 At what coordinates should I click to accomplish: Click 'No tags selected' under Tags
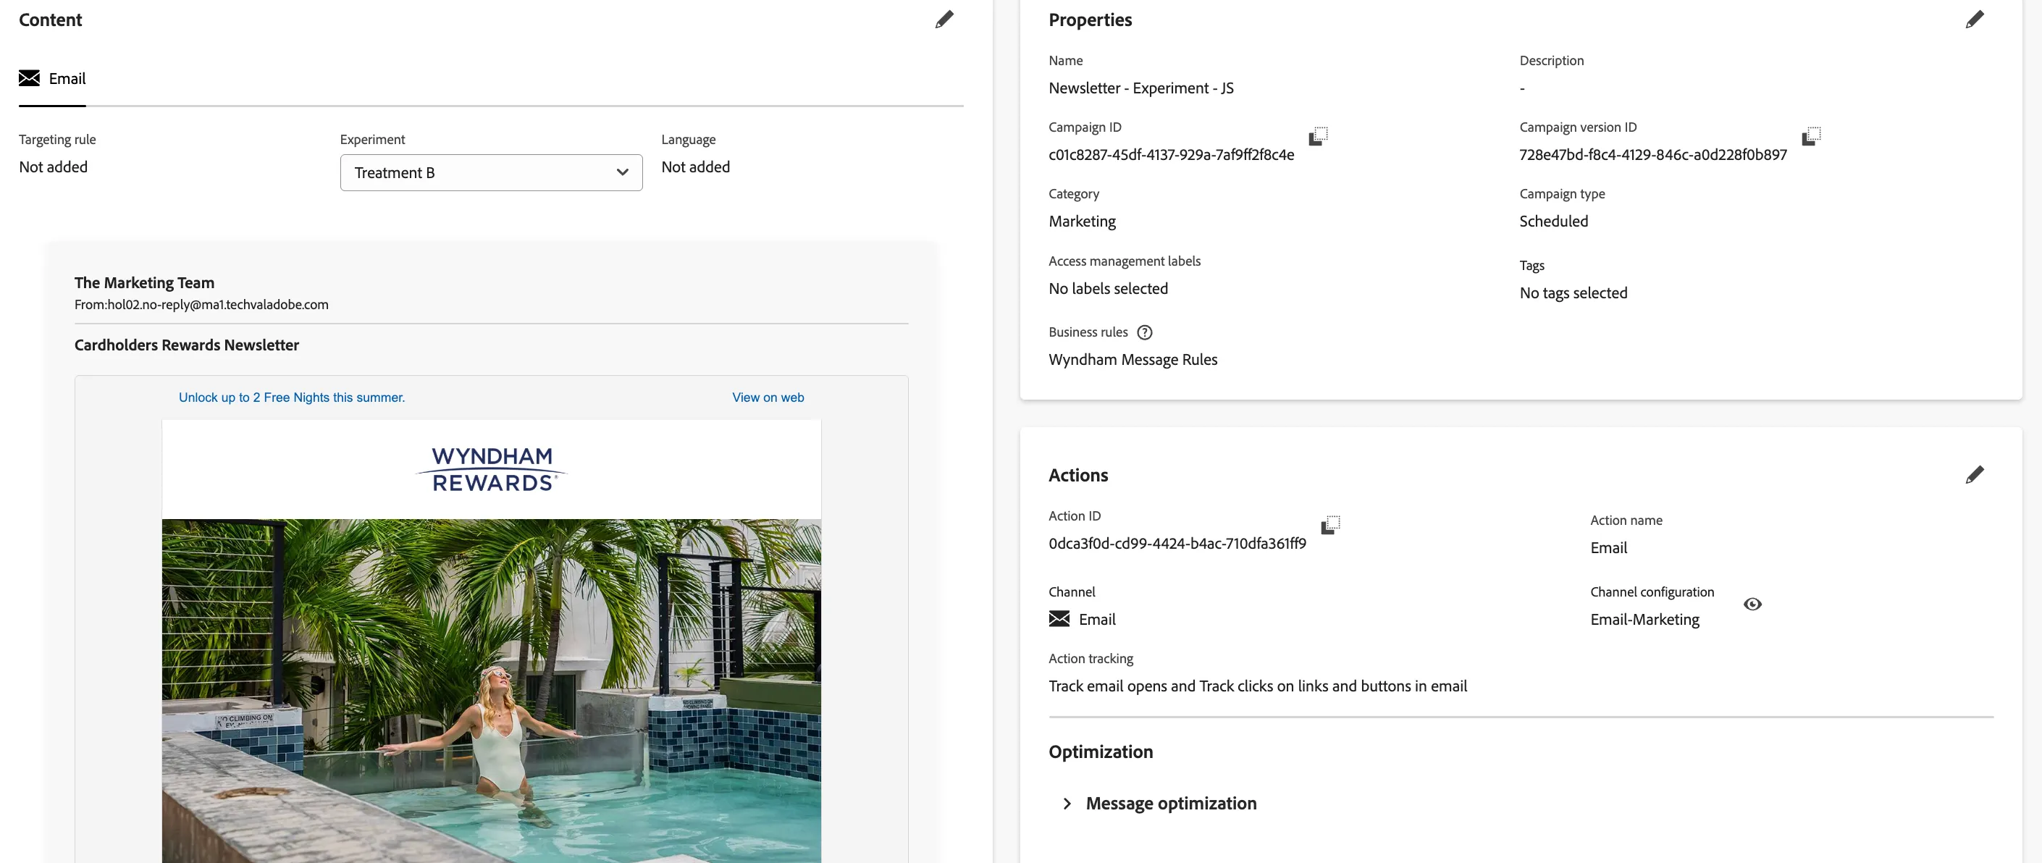pyautogui.click(x=1573, y=293)
